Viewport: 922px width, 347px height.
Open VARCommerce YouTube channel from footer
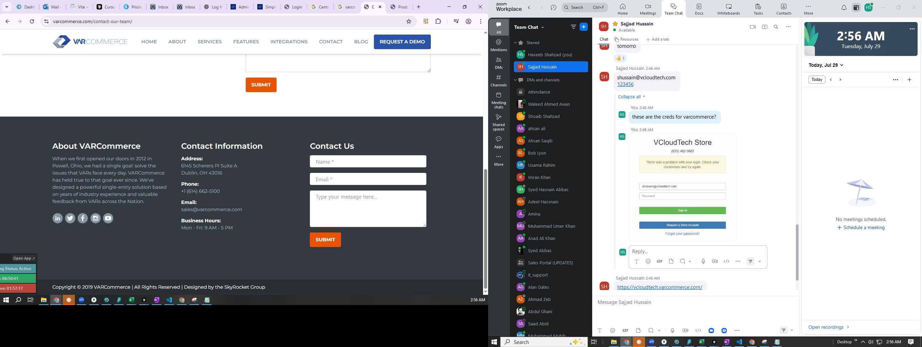coord(108,218)
